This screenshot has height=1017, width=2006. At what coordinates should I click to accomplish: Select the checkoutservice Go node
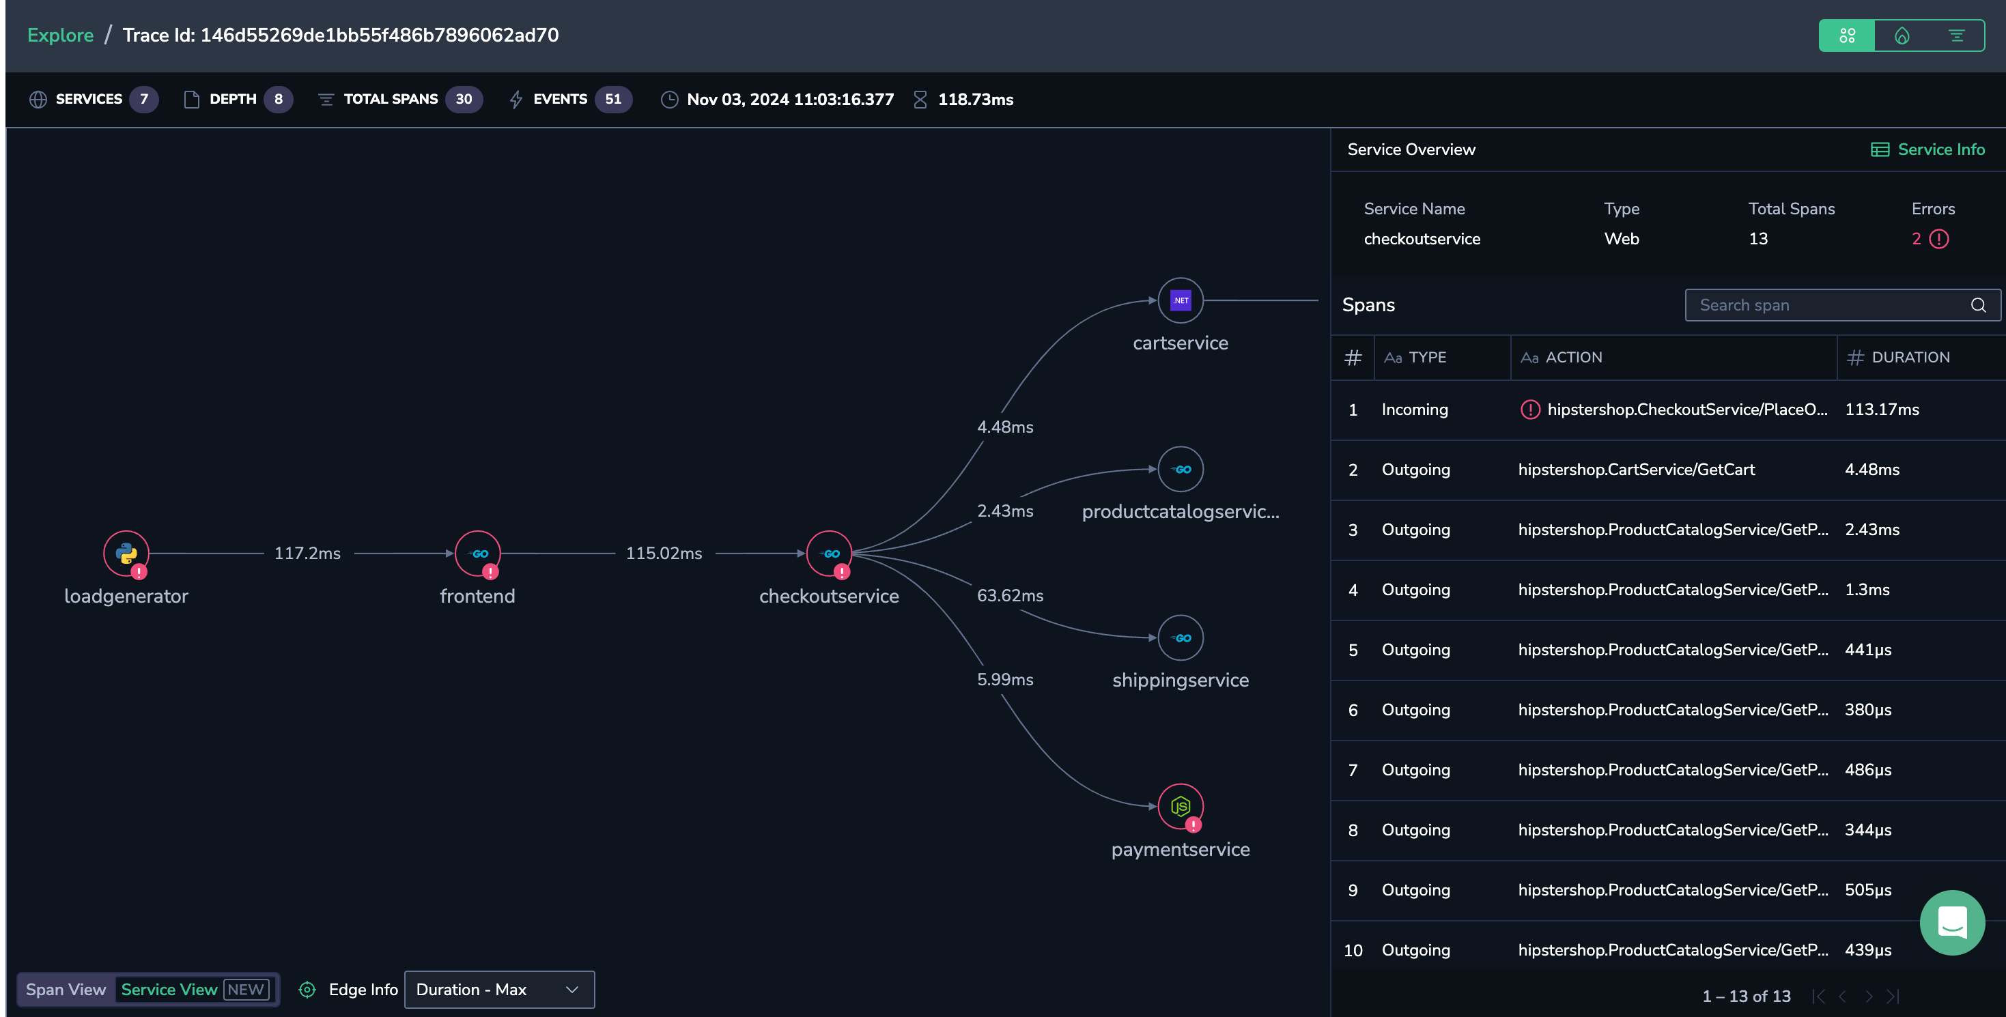829,553
